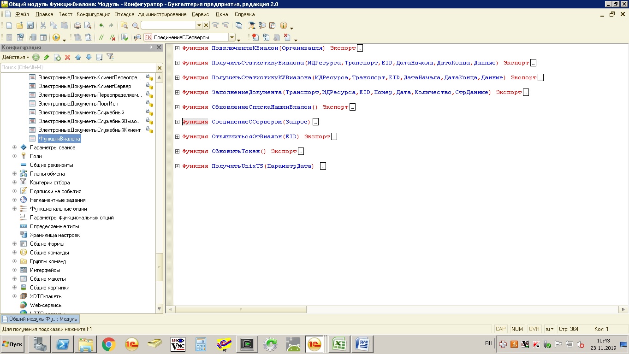The image size is (629, 354).
Task: Open the Конфигурация menu
Action: tap(93, 14)
